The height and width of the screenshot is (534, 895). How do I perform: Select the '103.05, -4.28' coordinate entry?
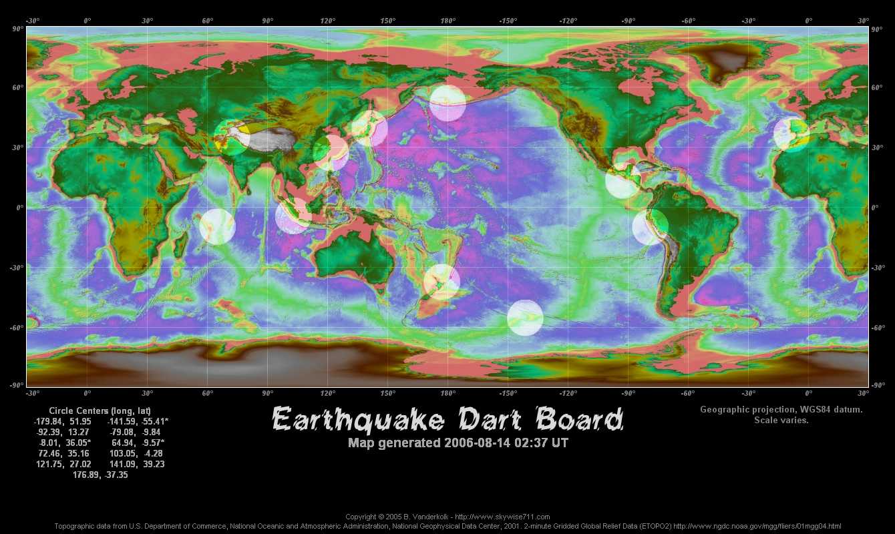pyautogui.click(x=137, y=453)
